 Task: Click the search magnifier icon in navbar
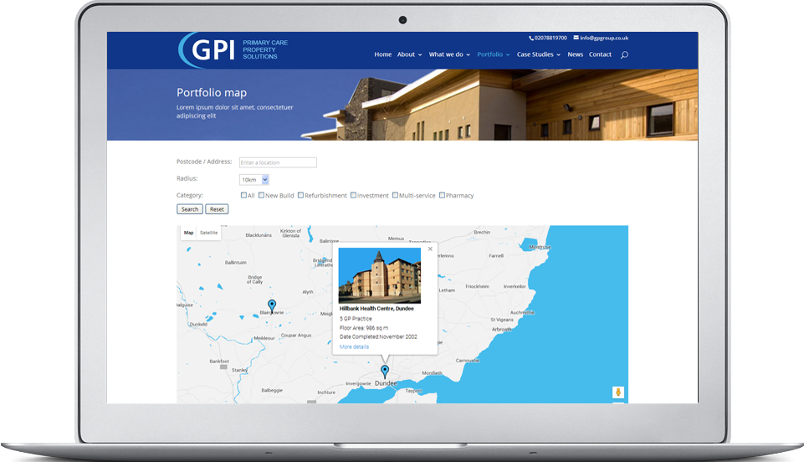tap(624, 54)
